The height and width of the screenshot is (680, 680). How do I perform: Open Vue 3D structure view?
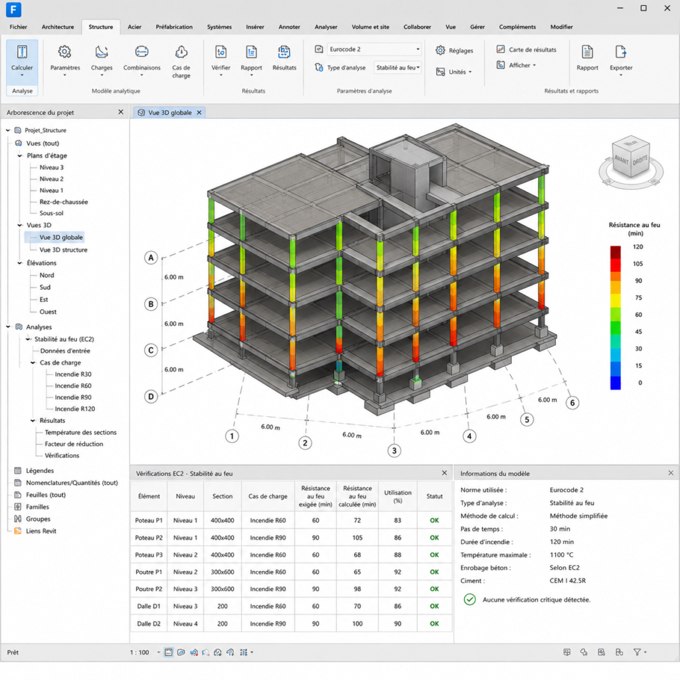(63, 250)
